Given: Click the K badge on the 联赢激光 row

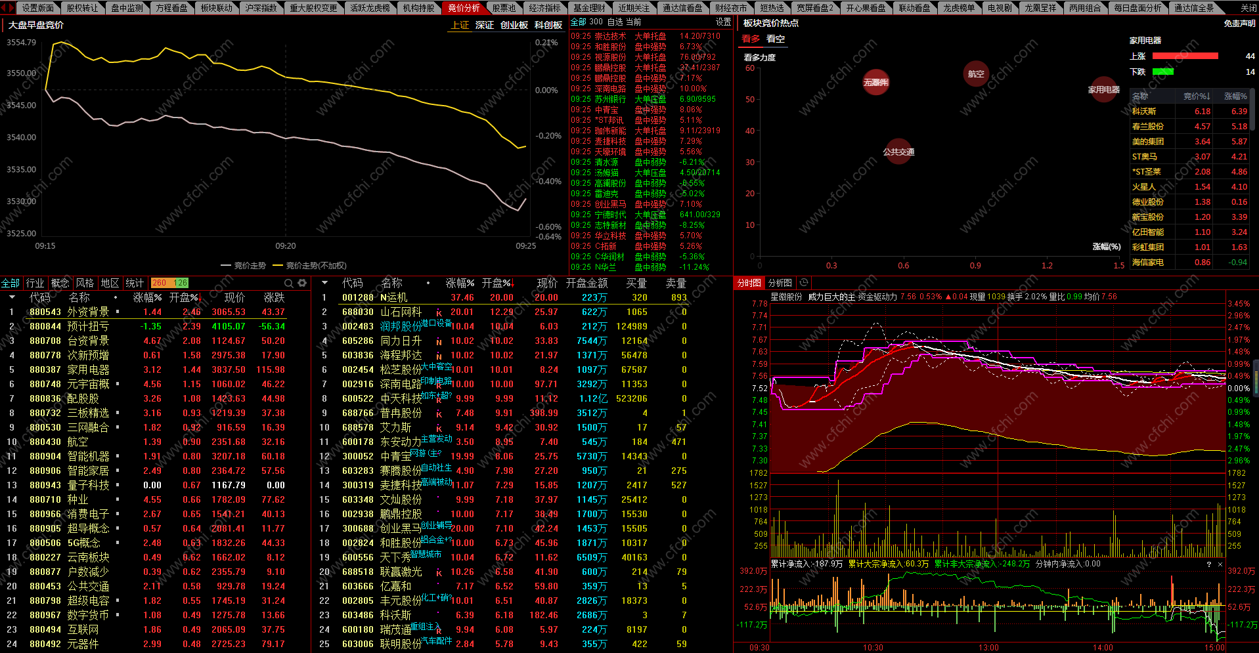Looking at the screenshot, I should (439, 573).
